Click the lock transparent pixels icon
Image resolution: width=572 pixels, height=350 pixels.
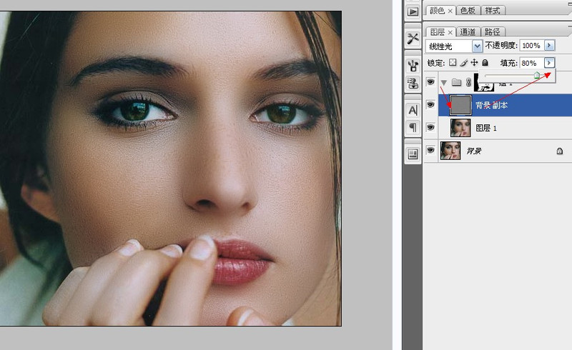[453, 63]
